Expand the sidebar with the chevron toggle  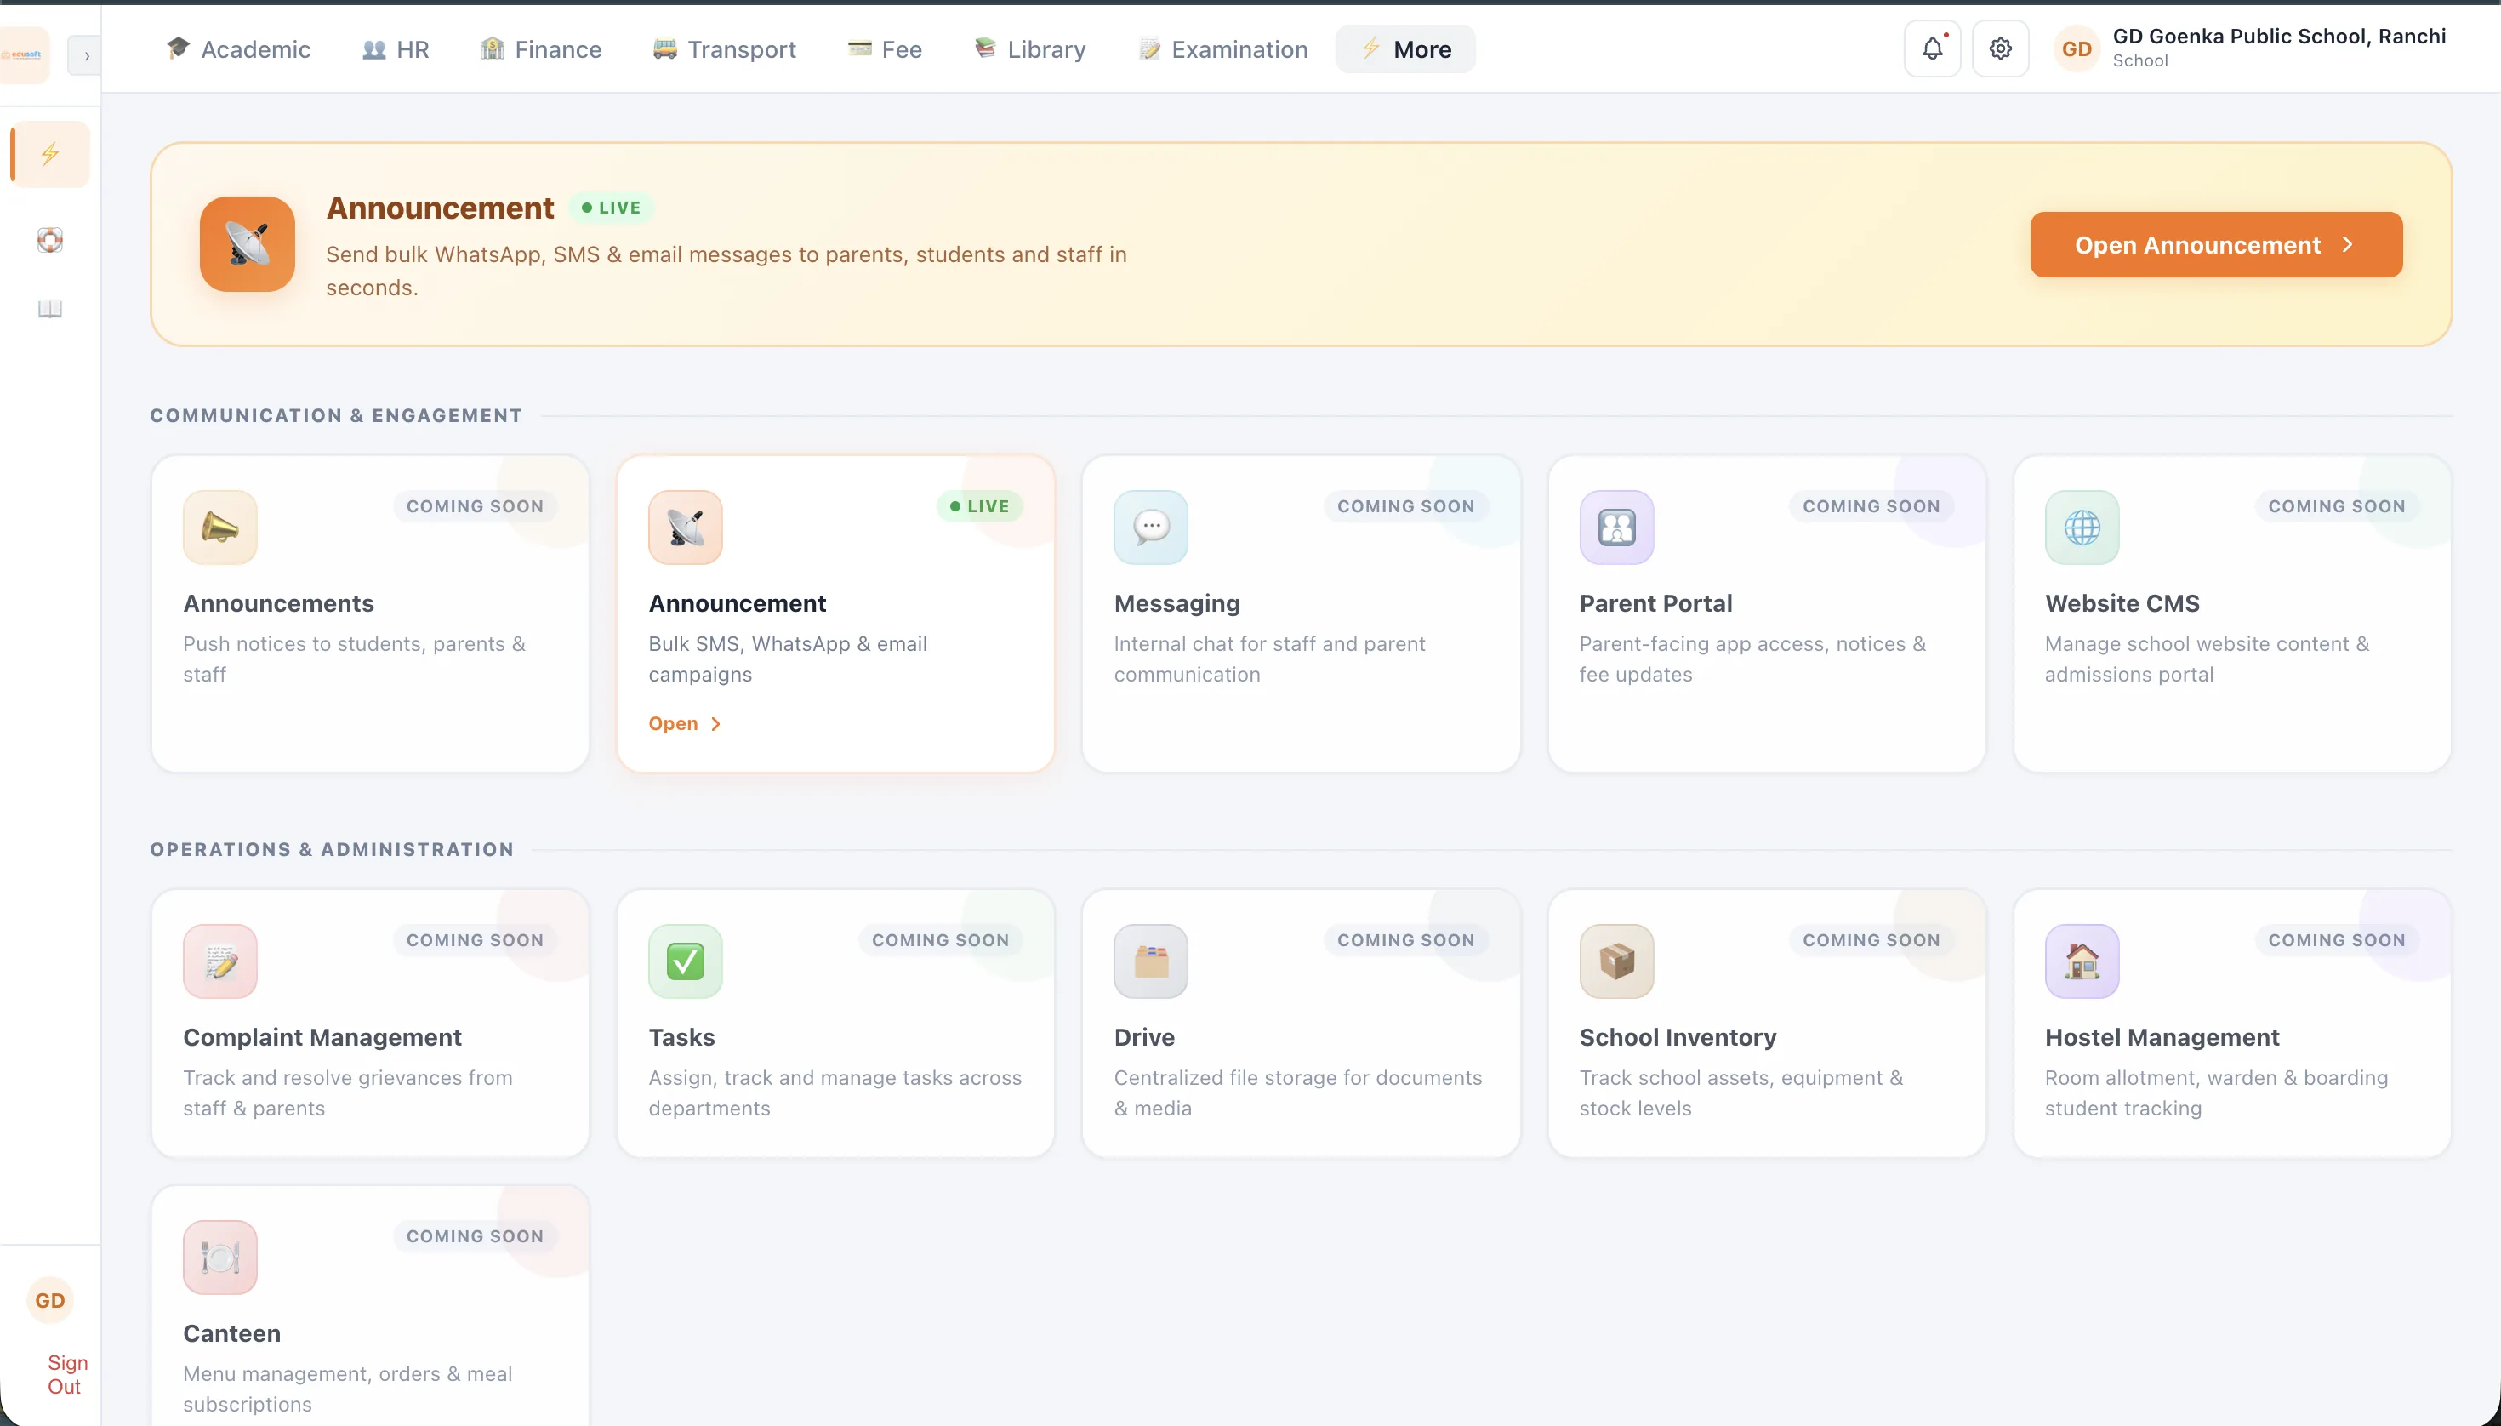(86, 56)
